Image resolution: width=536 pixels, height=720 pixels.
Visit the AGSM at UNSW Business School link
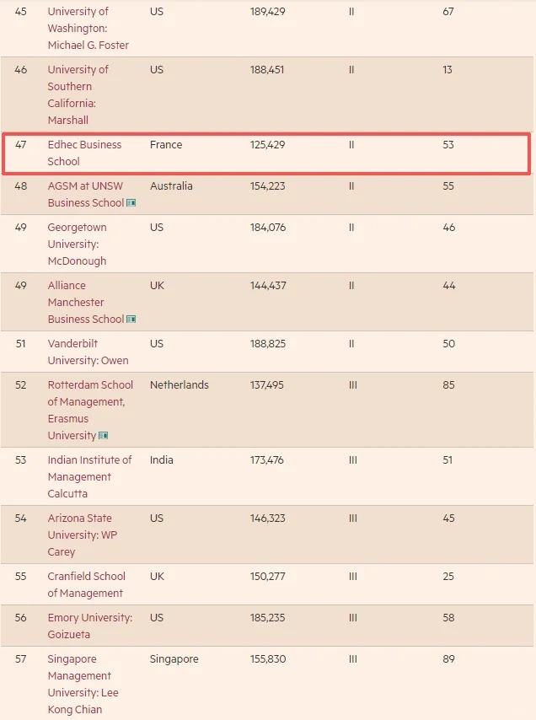85,194
